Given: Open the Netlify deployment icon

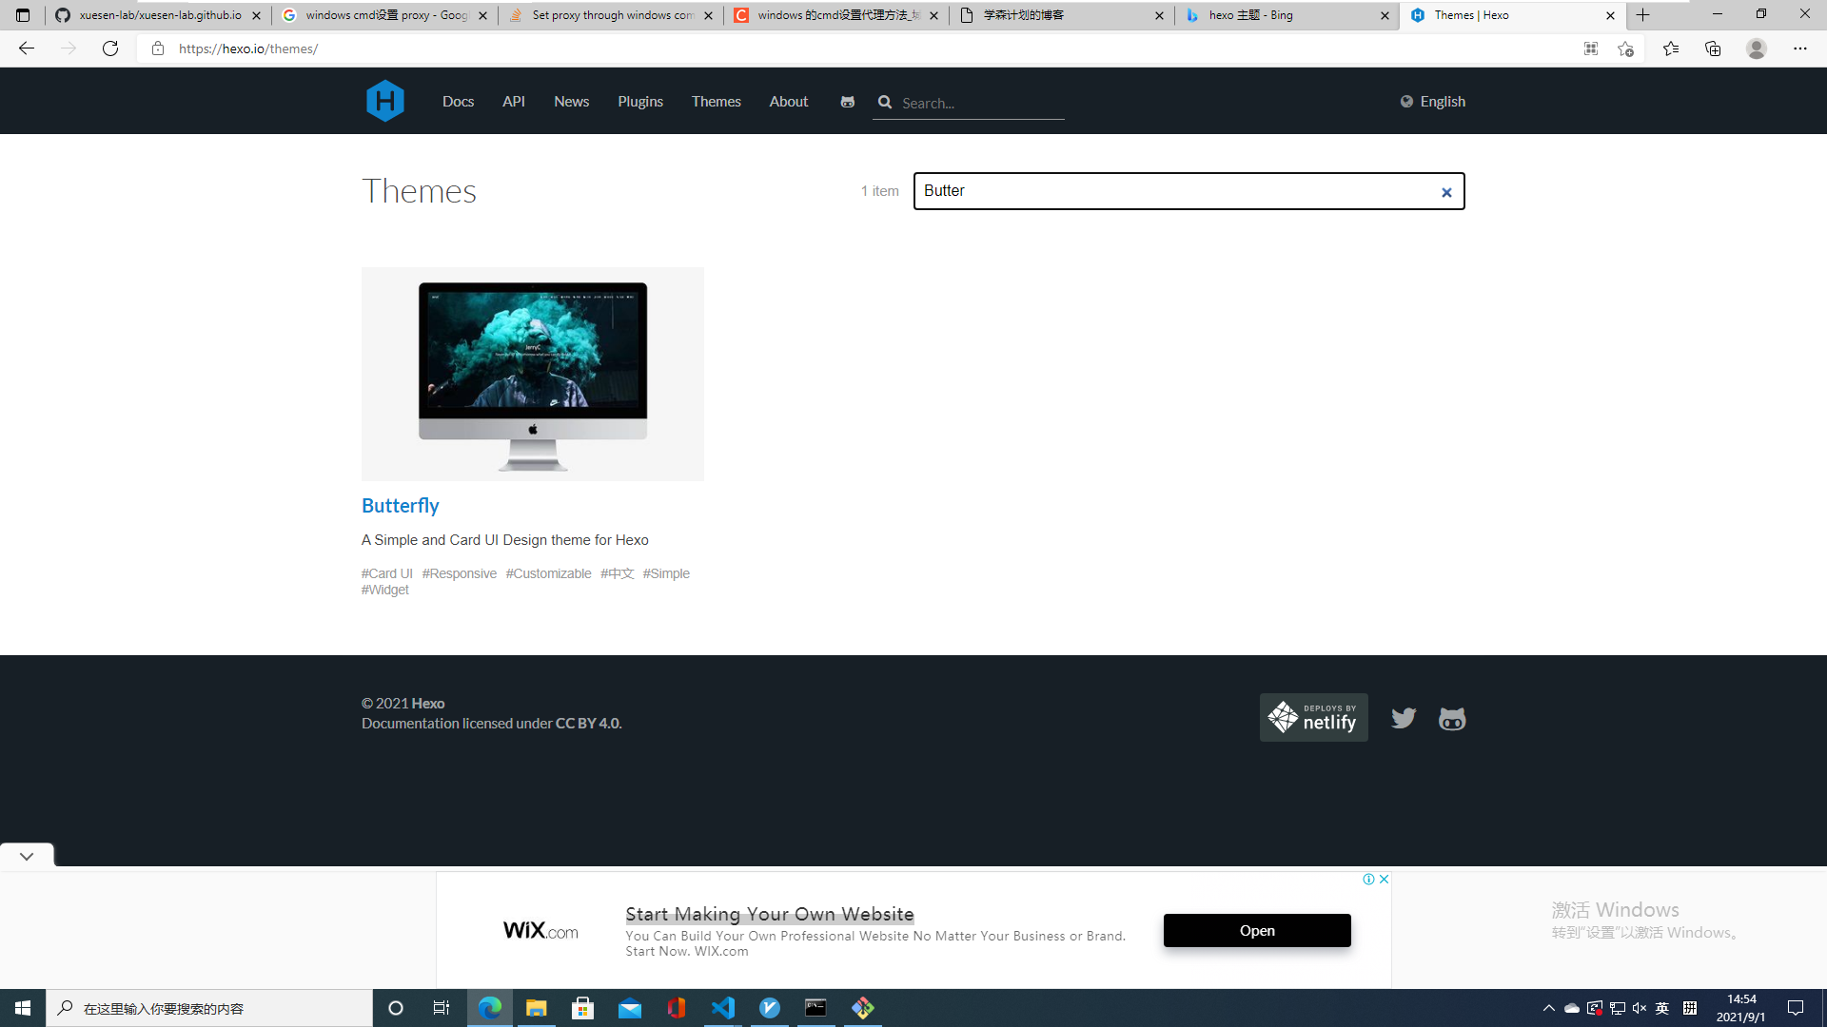Looking at the screenshot, I should pyautogui.click(x=1312, y=716).
